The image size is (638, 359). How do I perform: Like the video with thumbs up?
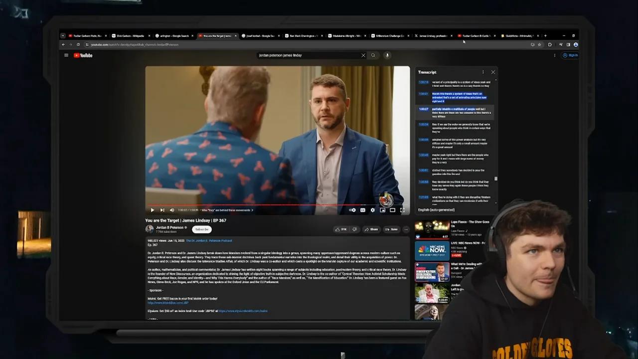pyautogui.click(x=340, y=229)
